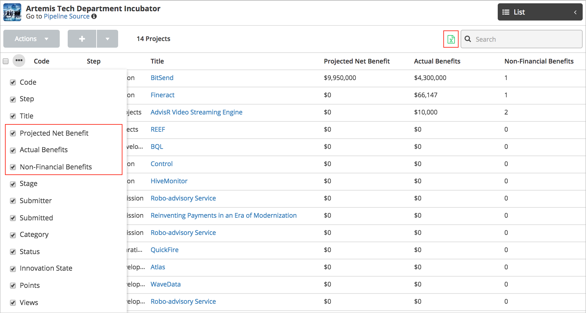Click the $9,950,000 projected benefit cell
The height and width of the screenshot is (313, 586).
pyautogui.click(x=340, y=78)
